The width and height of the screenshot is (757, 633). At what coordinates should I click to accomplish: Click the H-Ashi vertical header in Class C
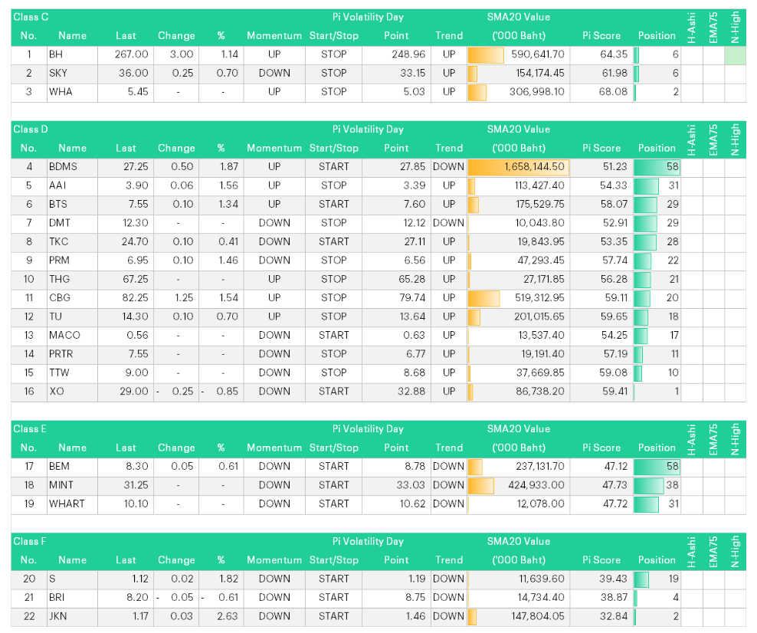coord(691,28)
